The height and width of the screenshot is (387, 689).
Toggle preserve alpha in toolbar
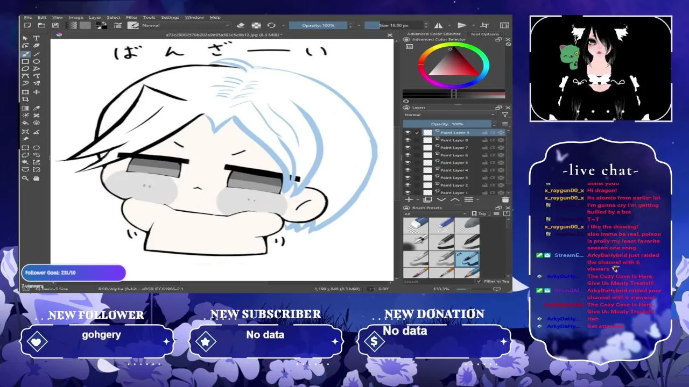click(x=256, y=25)
